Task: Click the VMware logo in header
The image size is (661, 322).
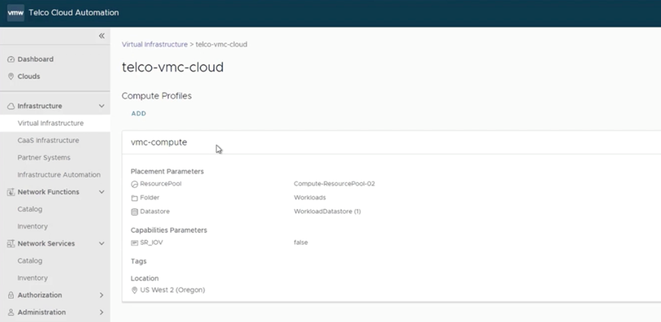Action: point(16,13)
